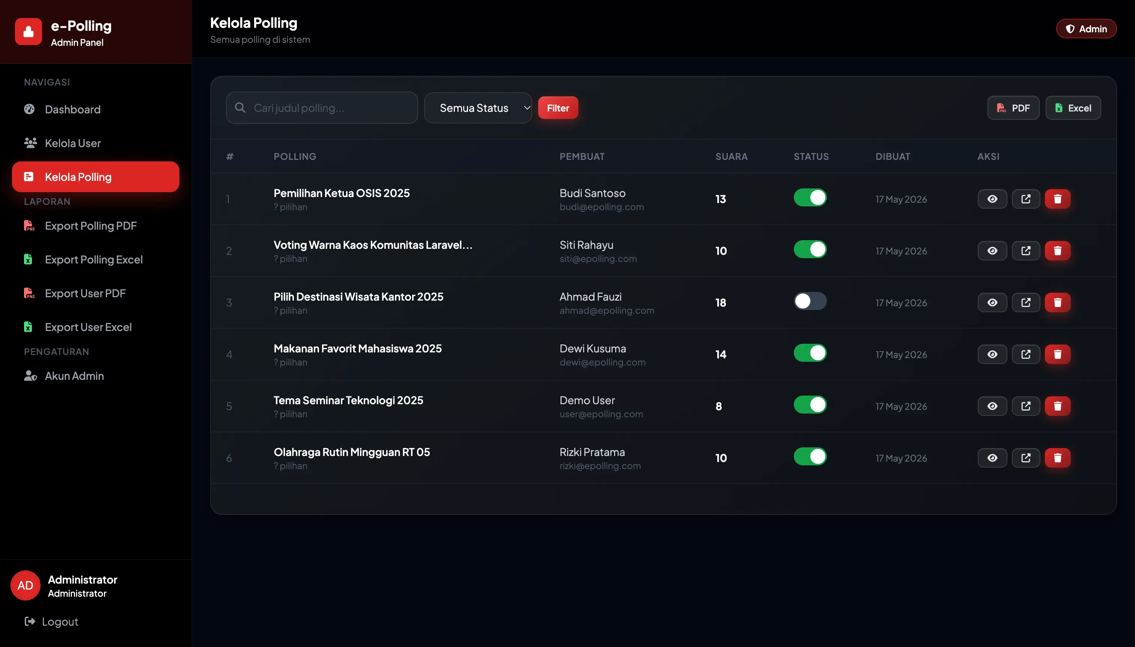Click the Admin badge in header

(1086, 29)
